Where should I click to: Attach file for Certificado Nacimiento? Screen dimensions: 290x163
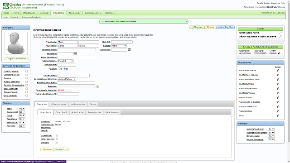(278, 89)
